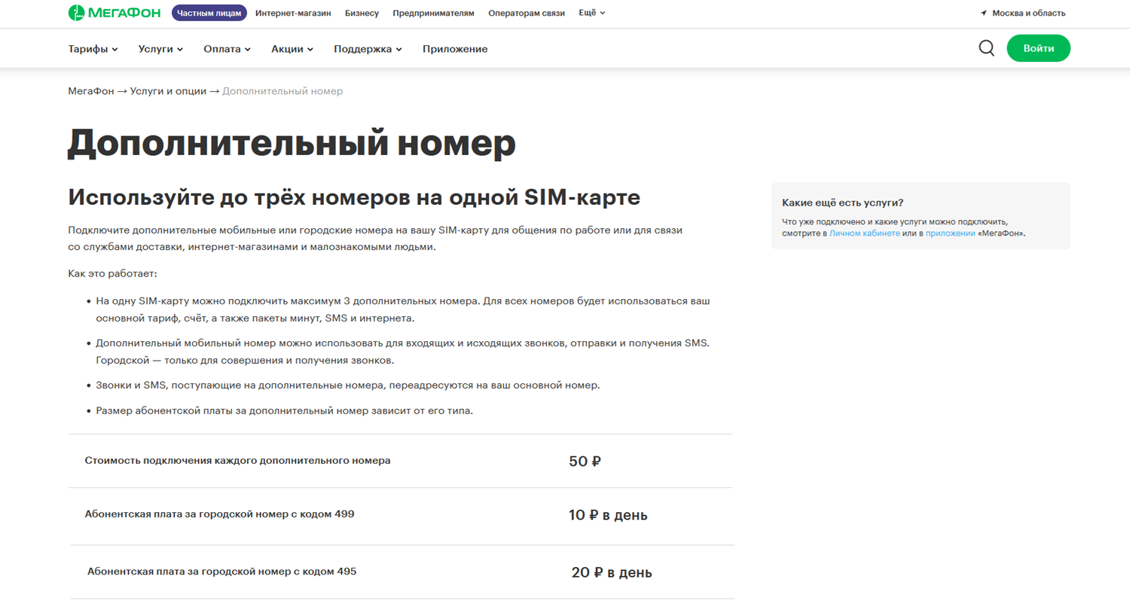Click the heading Используйте до трёх номеров
Viewport: 1130px width, 613px height.
coord(354,197)
